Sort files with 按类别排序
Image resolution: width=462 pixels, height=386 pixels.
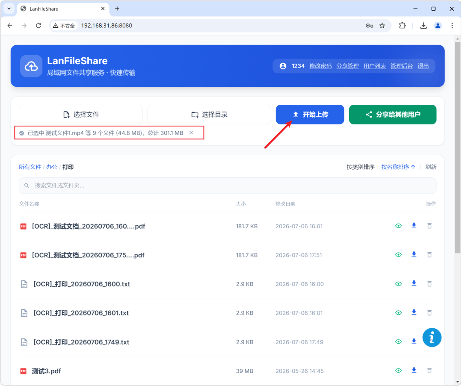[361, 167]
